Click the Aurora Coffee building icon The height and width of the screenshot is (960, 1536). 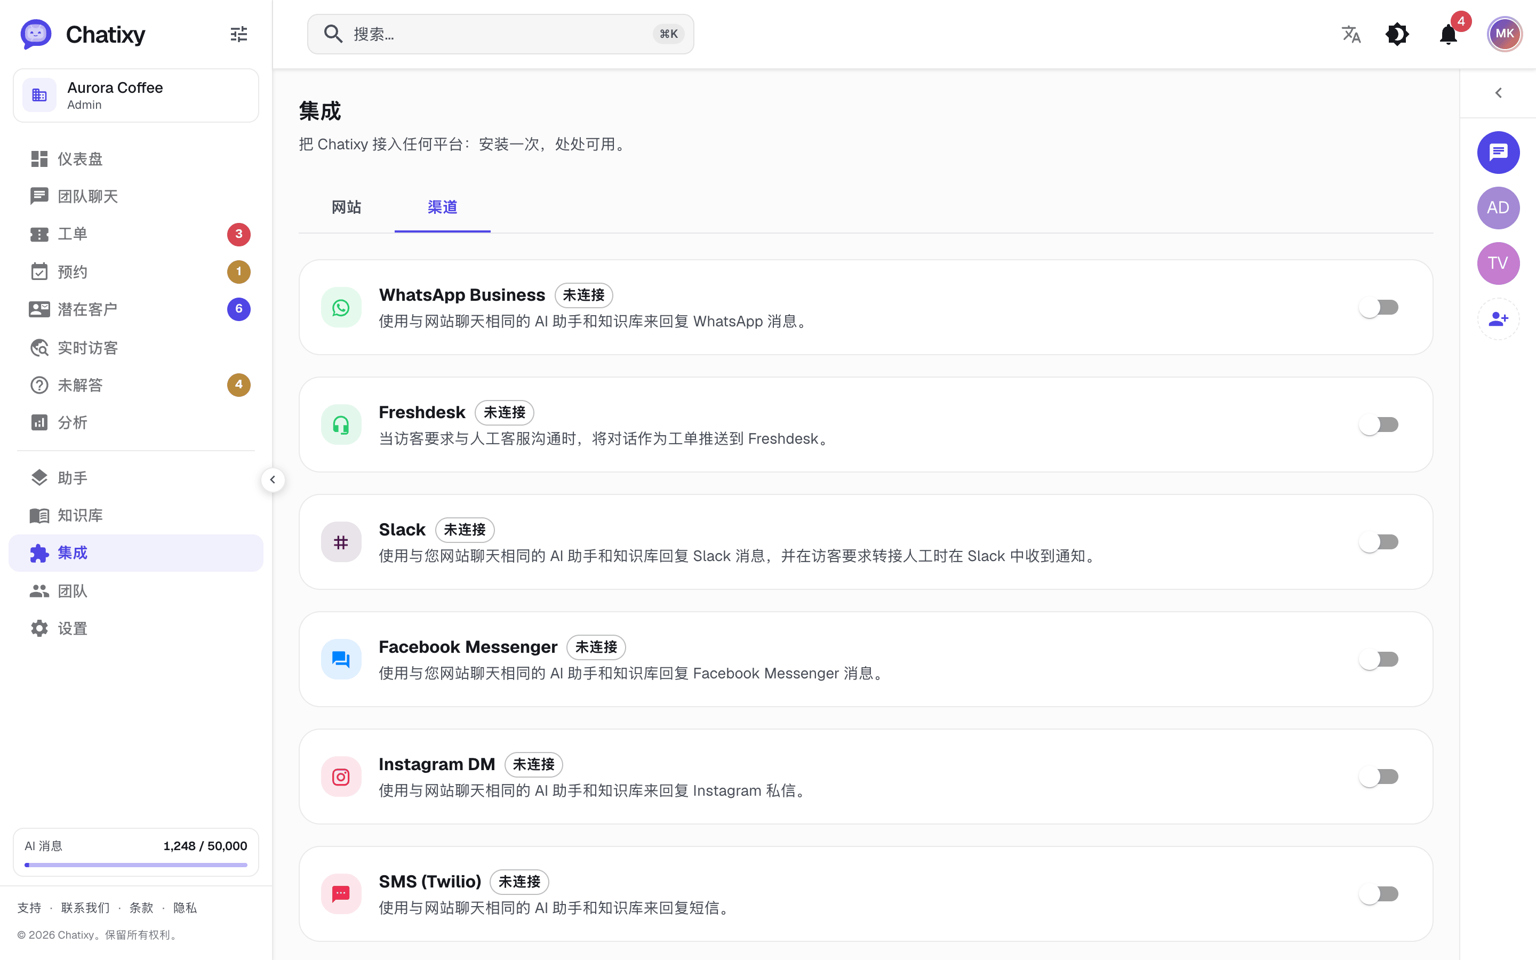39,95
